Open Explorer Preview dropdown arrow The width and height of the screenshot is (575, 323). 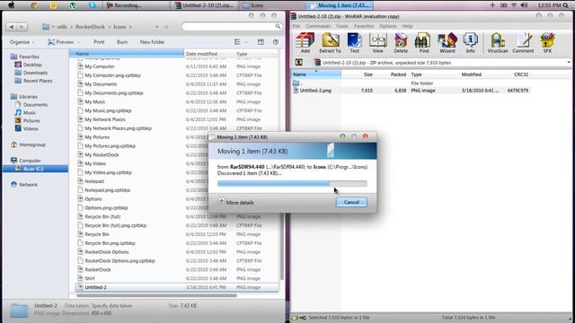79,42
